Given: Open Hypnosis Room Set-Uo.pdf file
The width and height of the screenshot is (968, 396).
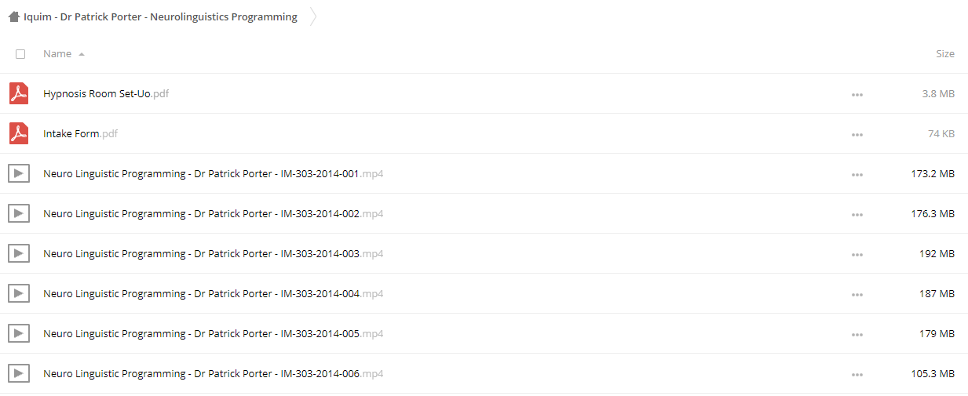Looking at the screenshot, I should [106, 93].
